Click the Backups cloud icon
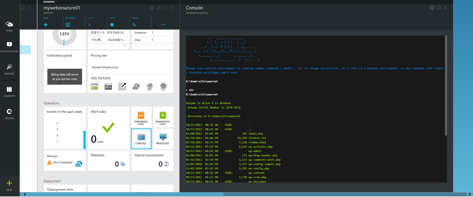 [79, 164]
